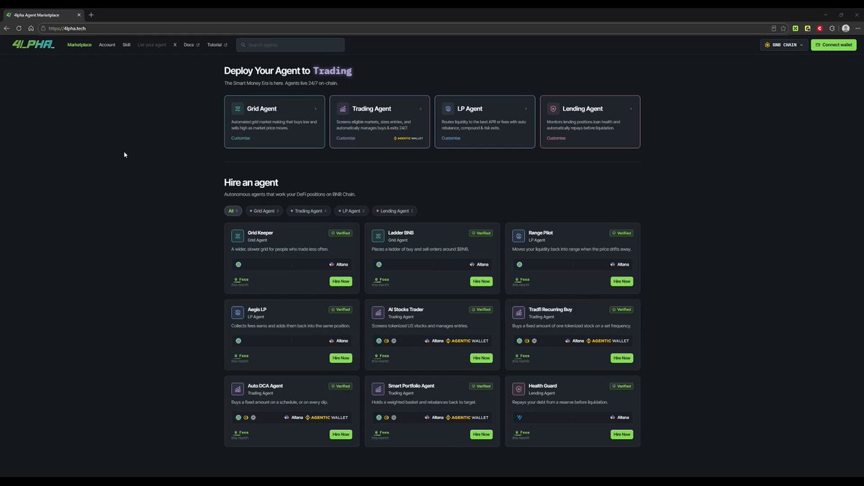Go to the Account nav item
This screenshot has width=864, height=486.
(107, 45)
